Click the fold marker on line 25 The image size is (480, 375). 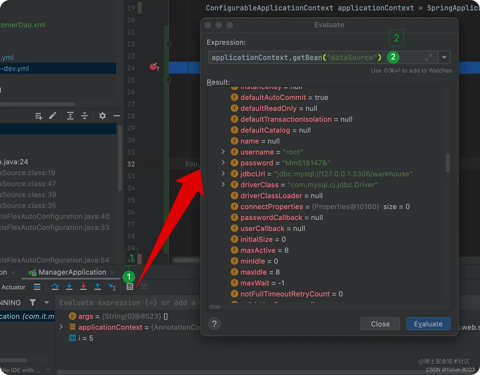169,79
